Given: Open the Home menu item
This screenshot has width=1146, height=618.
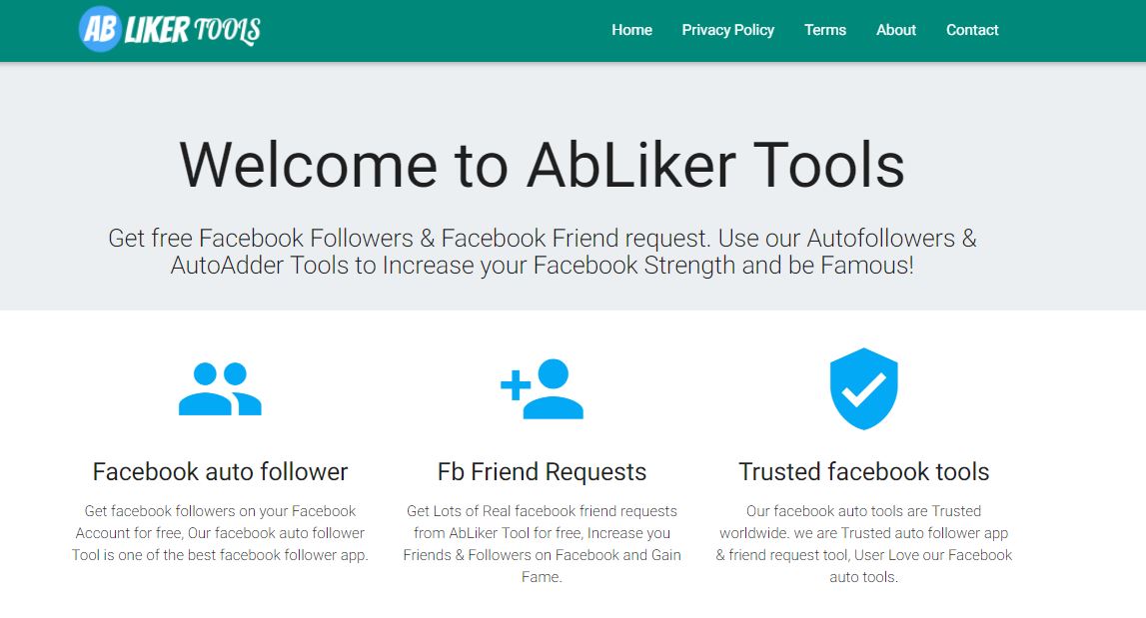Looking at the screenshot, I should 631,30.
